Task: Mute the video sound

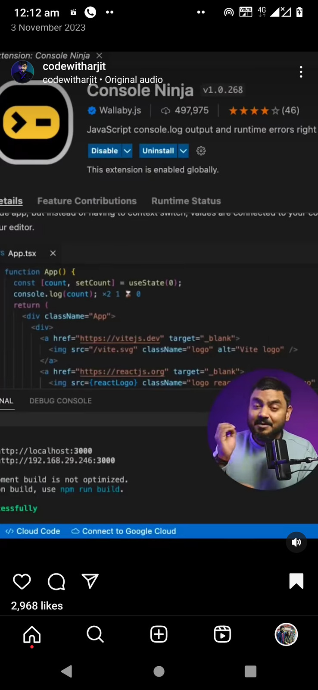Action: 296,542
